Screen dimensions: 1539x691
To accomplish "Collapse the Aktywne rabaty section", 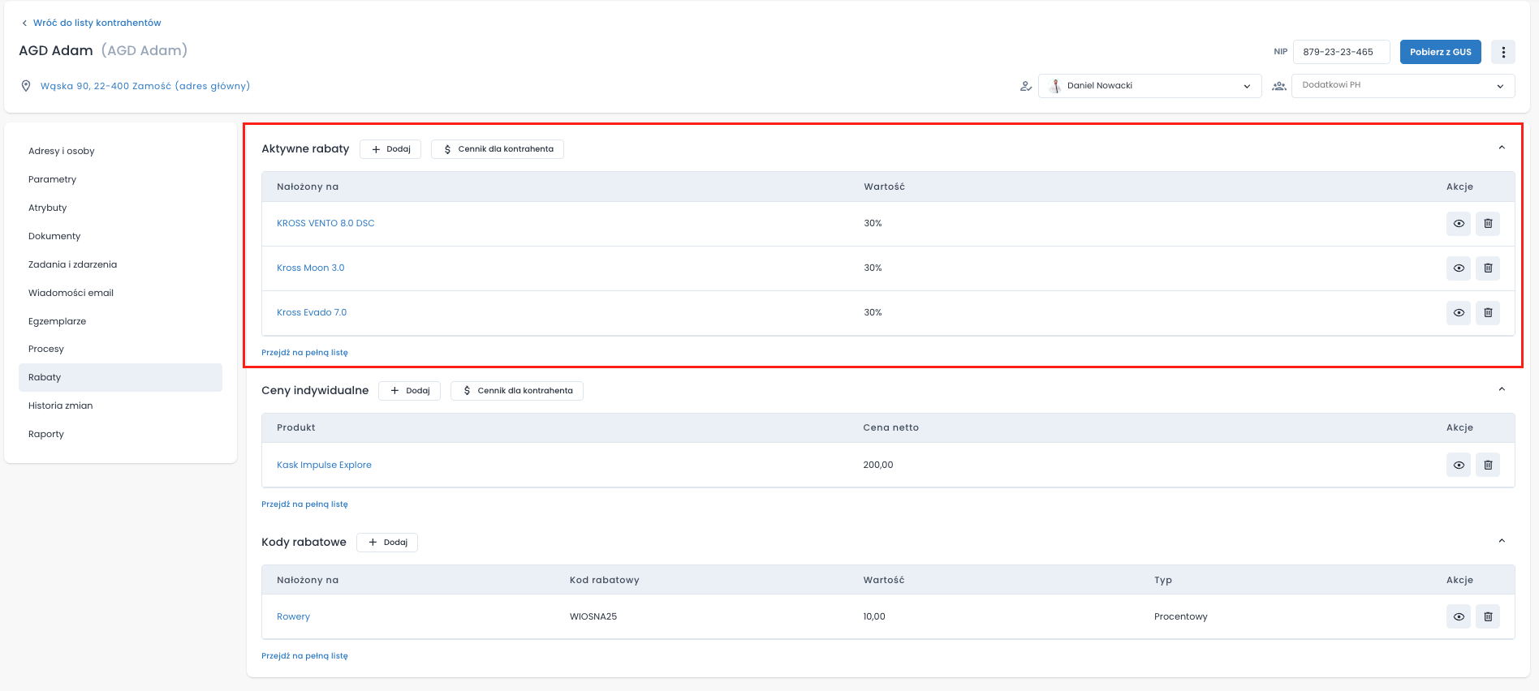I will [1501, 148].
